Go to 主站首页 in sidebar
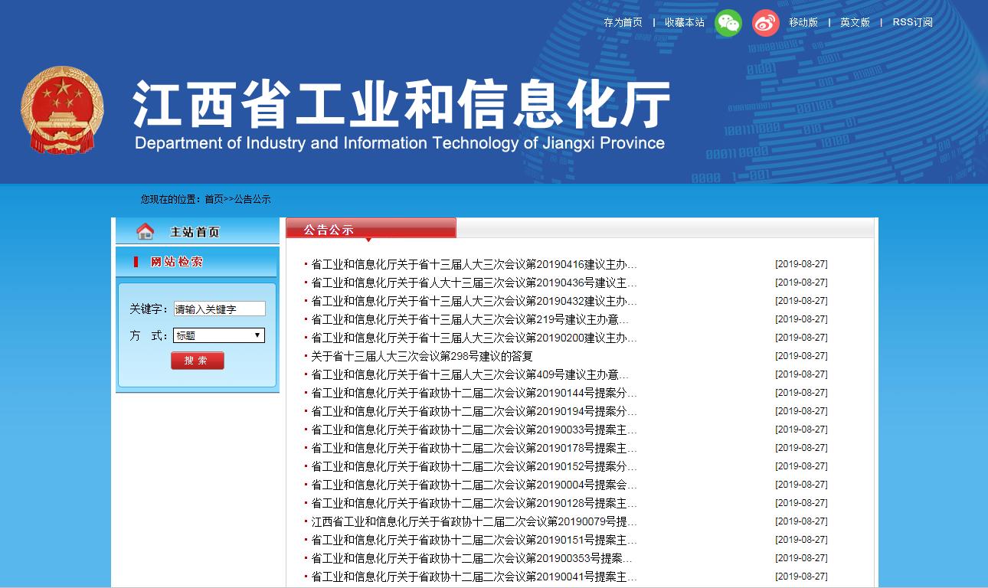 (195, 232)
